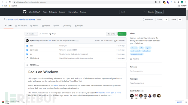Open the Apps shortcut in bookmarks bar
188x105 pixels.
tap(4, 6)
